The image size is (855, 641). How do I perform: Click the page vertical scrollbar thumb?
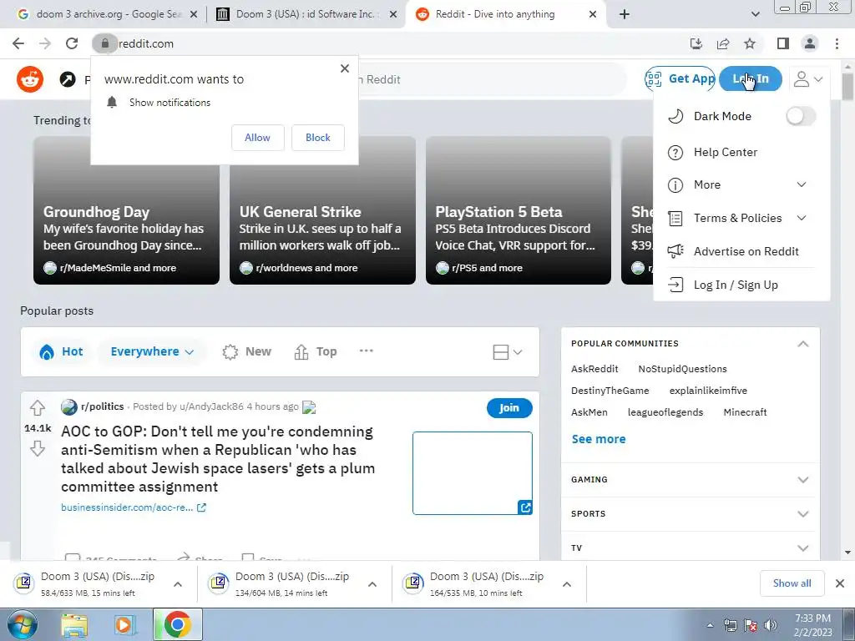pos(847,86)
